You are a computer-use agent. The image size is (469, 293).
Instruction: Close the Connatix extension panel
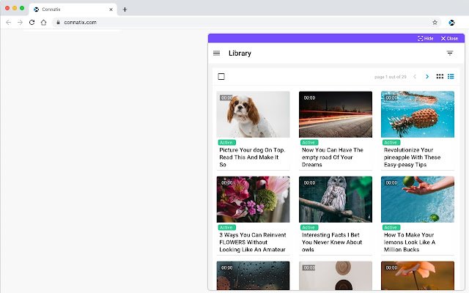tap(449, 38)
